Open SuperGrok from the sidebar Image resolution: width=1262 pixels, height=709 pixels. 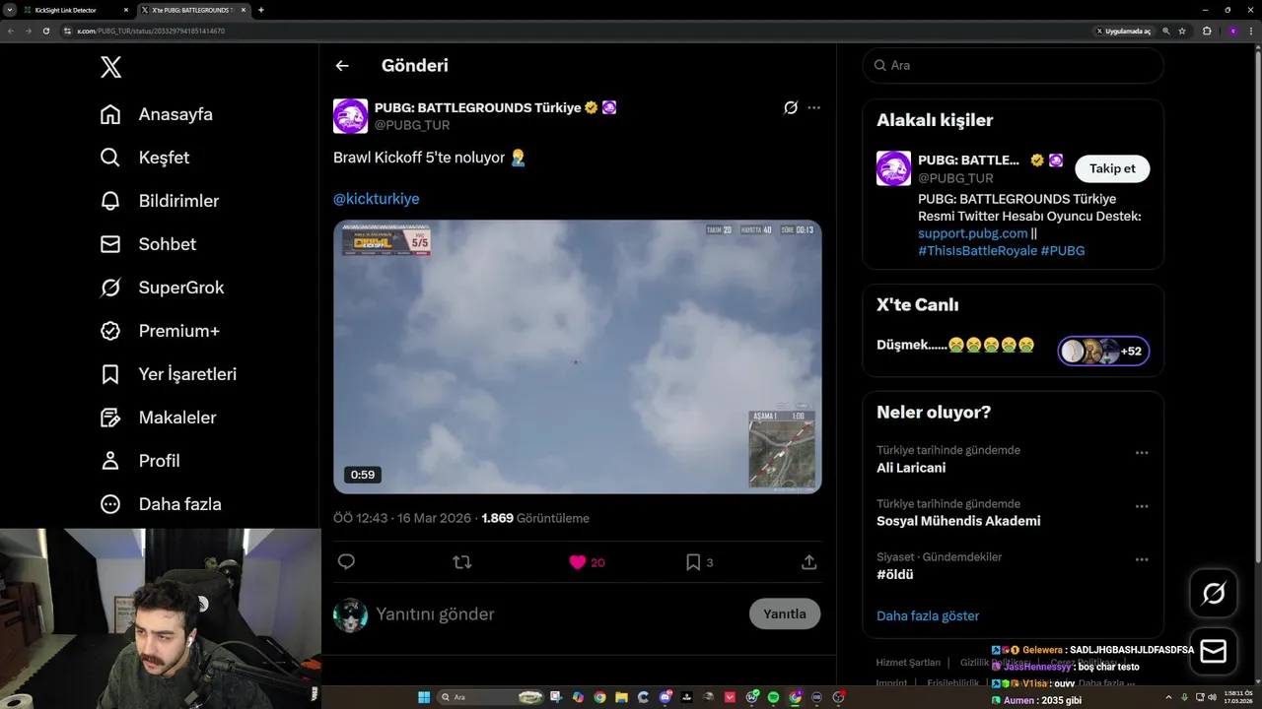(163, 288)
